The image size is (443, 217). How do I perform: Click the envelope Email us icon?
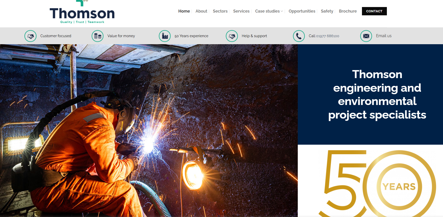tap(366, 36)
